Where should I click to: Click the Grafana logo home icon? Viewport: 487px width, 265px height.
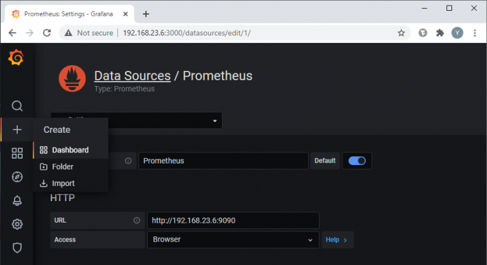(x=16, y=58)
